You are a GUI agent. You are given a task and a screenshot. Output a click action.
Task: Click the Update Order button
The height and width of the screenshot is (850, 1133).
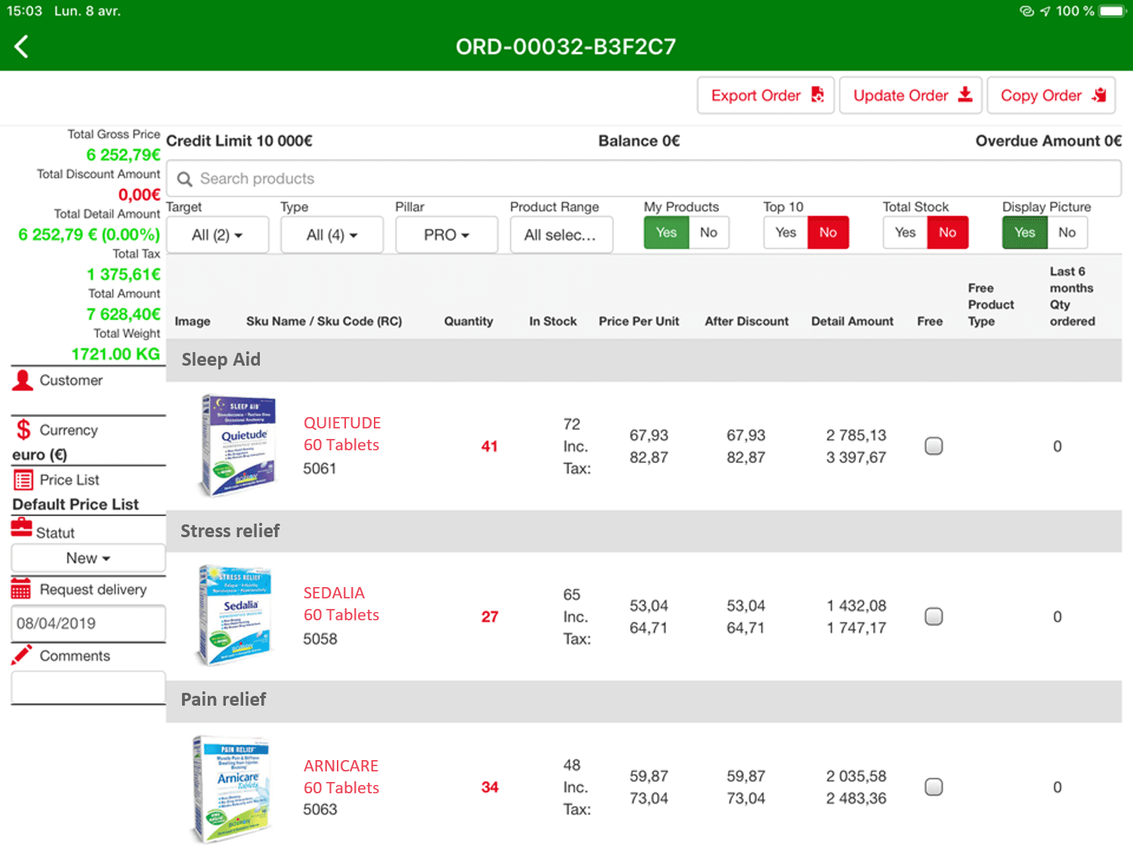(910, 95)
